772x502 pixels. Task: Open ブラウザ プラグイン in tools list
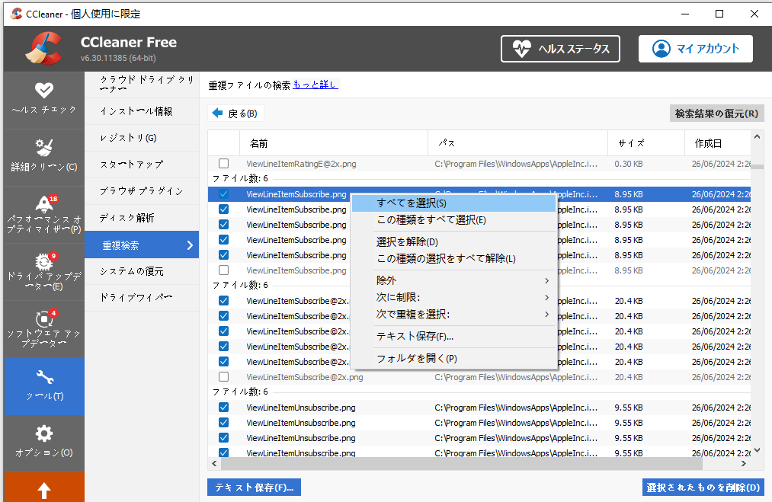(x=142, y=191)
